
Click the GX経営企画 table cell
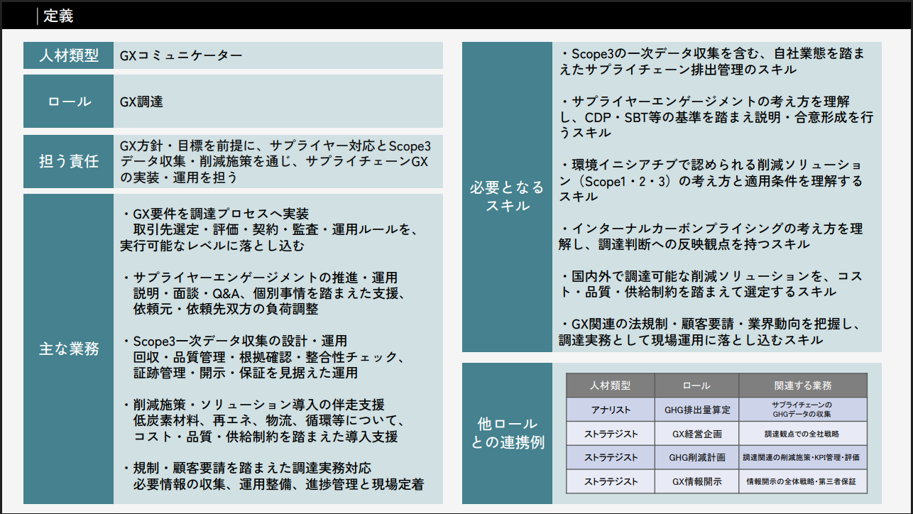click(x=696, y=434)
